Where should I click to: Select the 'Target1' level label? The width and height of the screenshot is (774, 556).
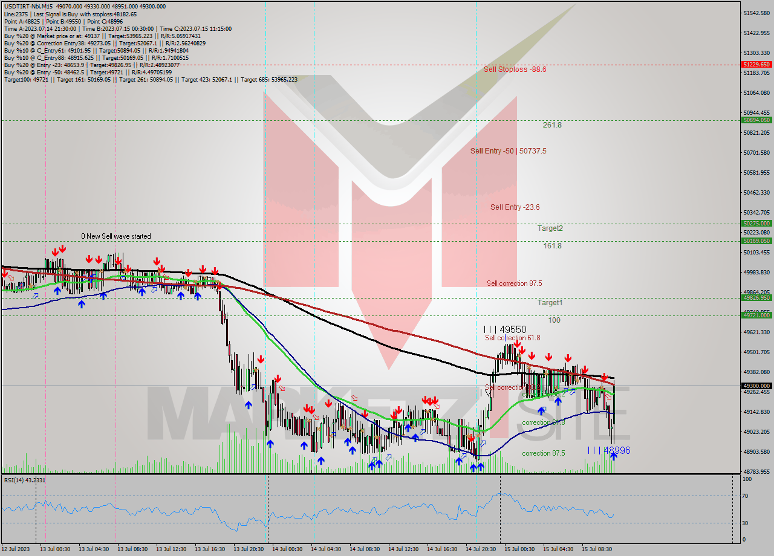pyautogui.click(x=550, y=303)
